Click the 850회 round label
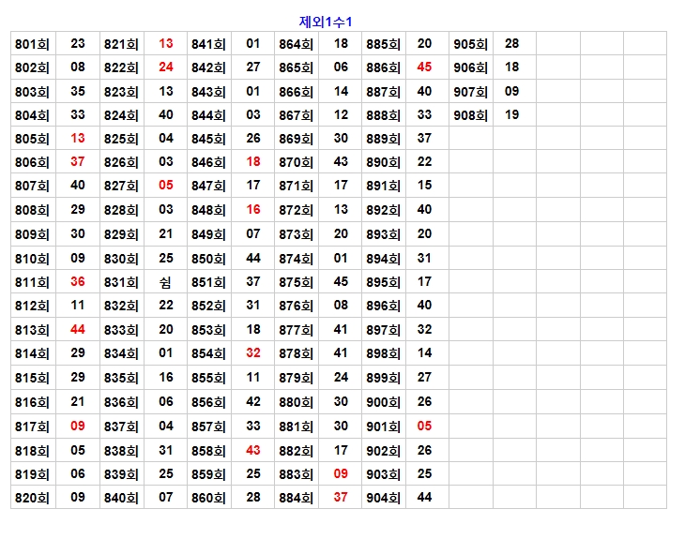 pyautogui.click(x=208, y=259)
